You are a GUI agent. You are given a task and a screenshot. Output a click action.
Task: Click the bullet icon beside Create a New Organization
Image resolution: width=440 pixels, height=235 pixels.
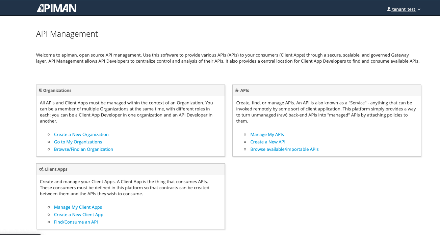click(49, 134)
